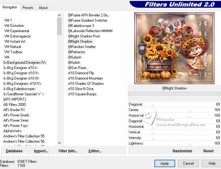
Task: Click the scroll down arrow in category list
Action: pos(59,143)
